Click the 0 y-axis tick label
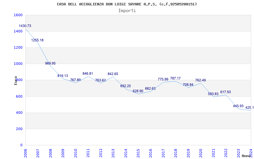 click(x=21, y=145)
